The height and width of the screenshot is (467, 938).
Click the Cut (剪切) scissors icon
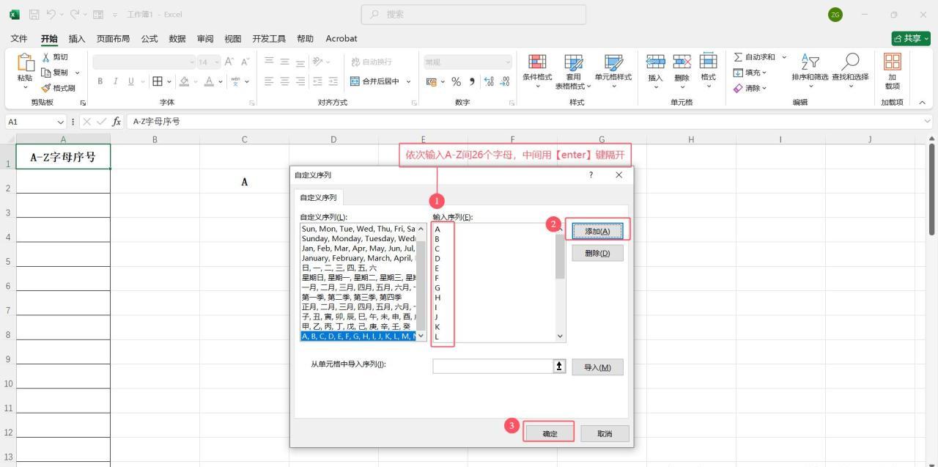coord(46,57)
